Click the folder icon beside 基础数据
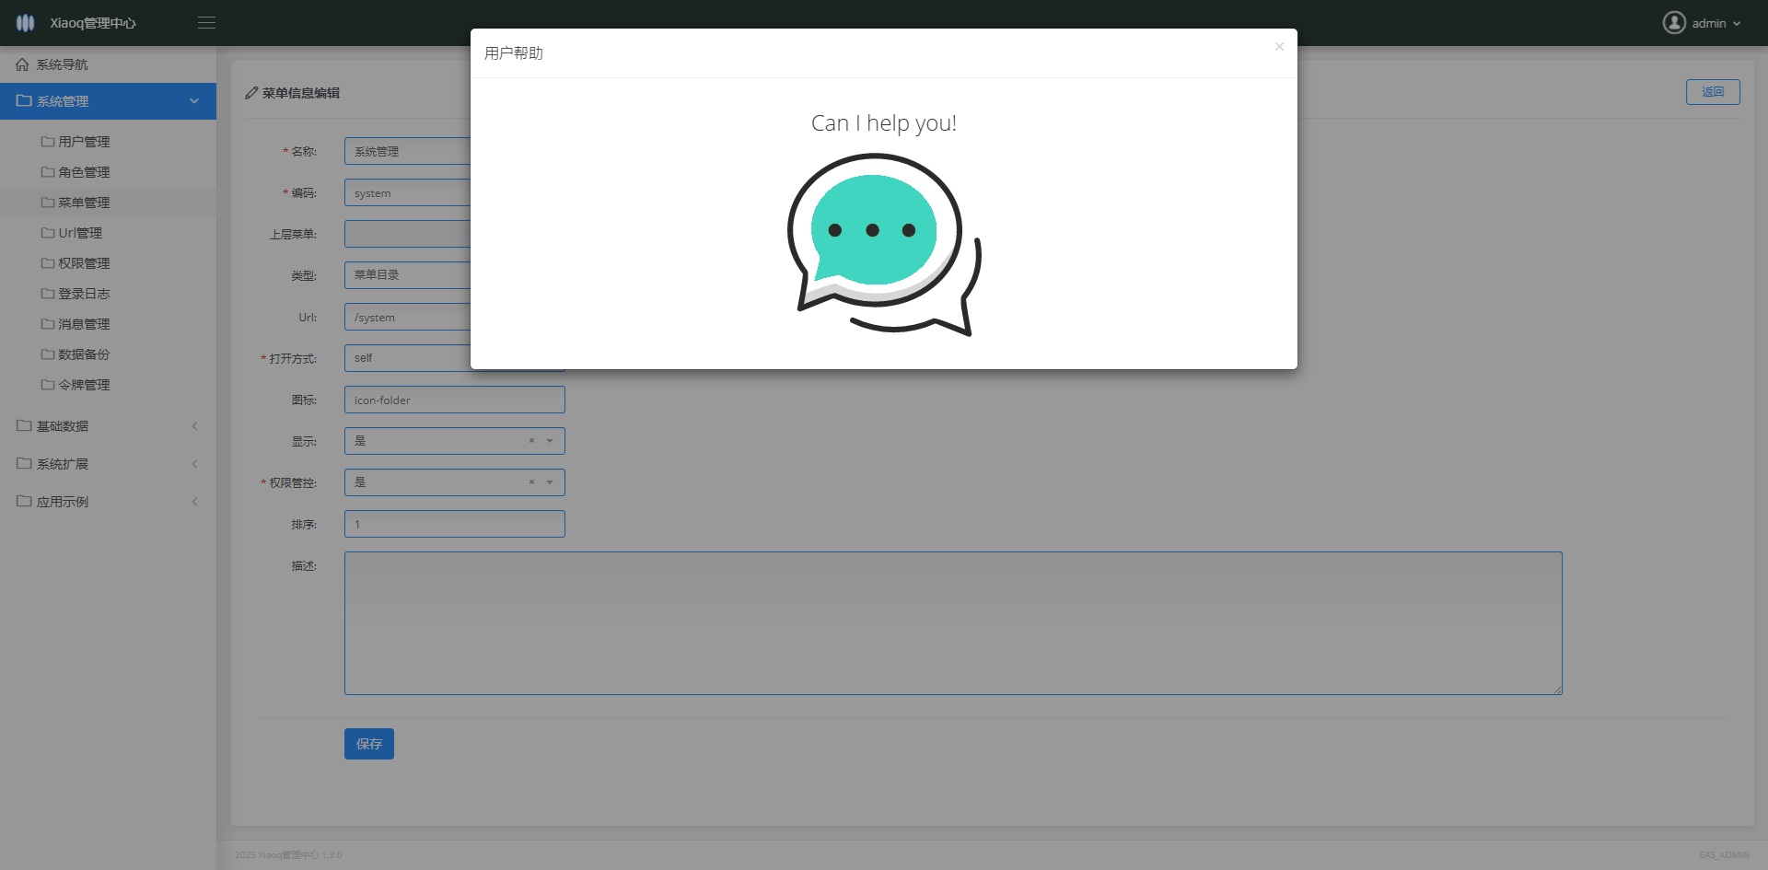Image resolution: width=1768 pixels, height=870 pixels. click(x=24, y=426)
